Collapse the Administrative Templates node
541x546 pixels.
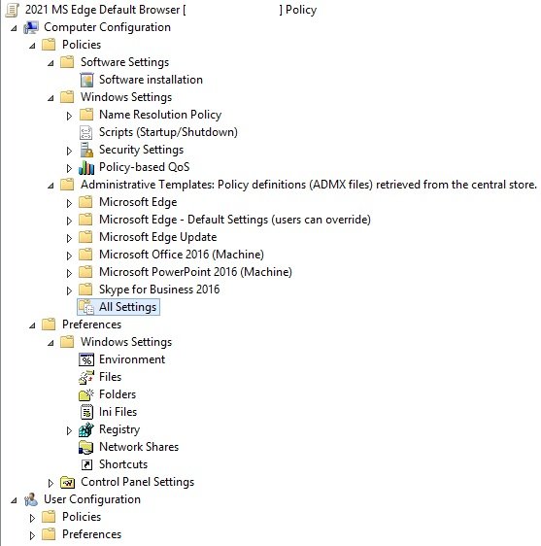[x=51, y=186]
